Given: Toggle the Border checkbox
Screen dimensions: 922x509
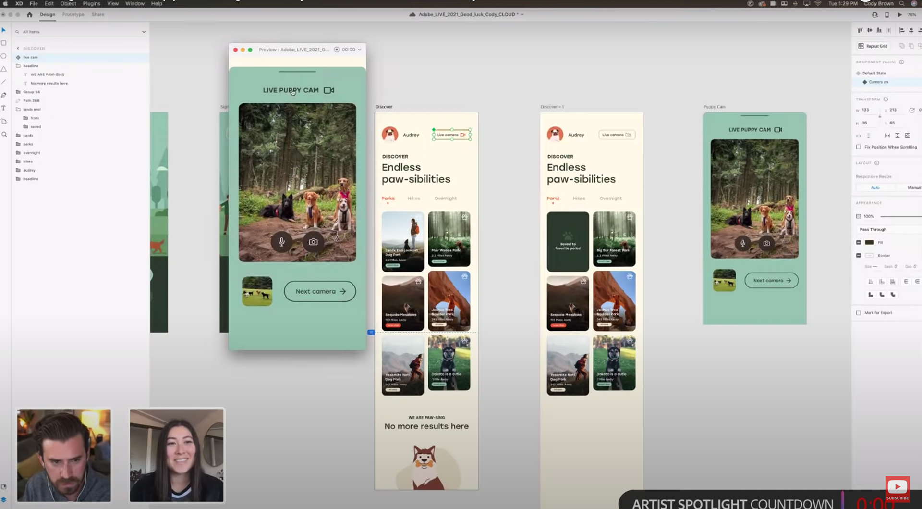Looking at the screenshot, I should coord(859,255).
